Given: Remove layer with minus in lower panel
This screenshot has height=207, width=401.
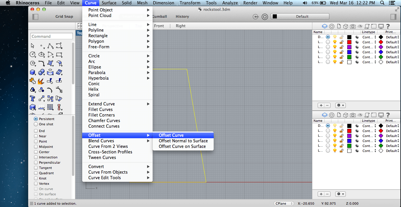Looking at the screenshot, I should (x=327, y=194).
